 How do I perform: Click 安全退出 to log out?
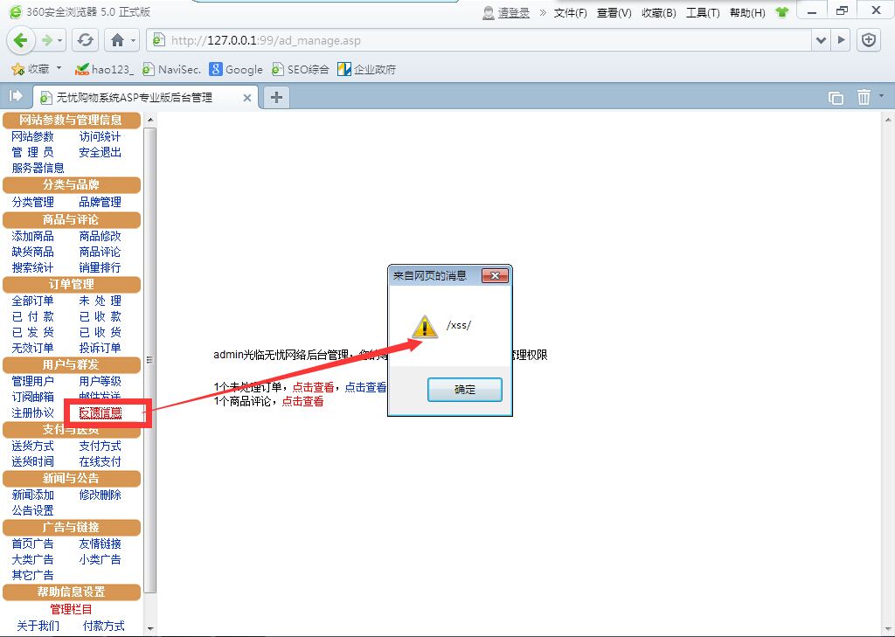click(x=100, y=152)
